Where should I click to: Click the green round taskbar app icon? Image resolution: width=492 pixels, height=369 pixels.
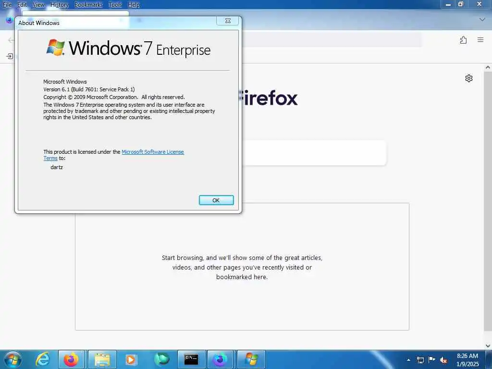tap(161, 359)
